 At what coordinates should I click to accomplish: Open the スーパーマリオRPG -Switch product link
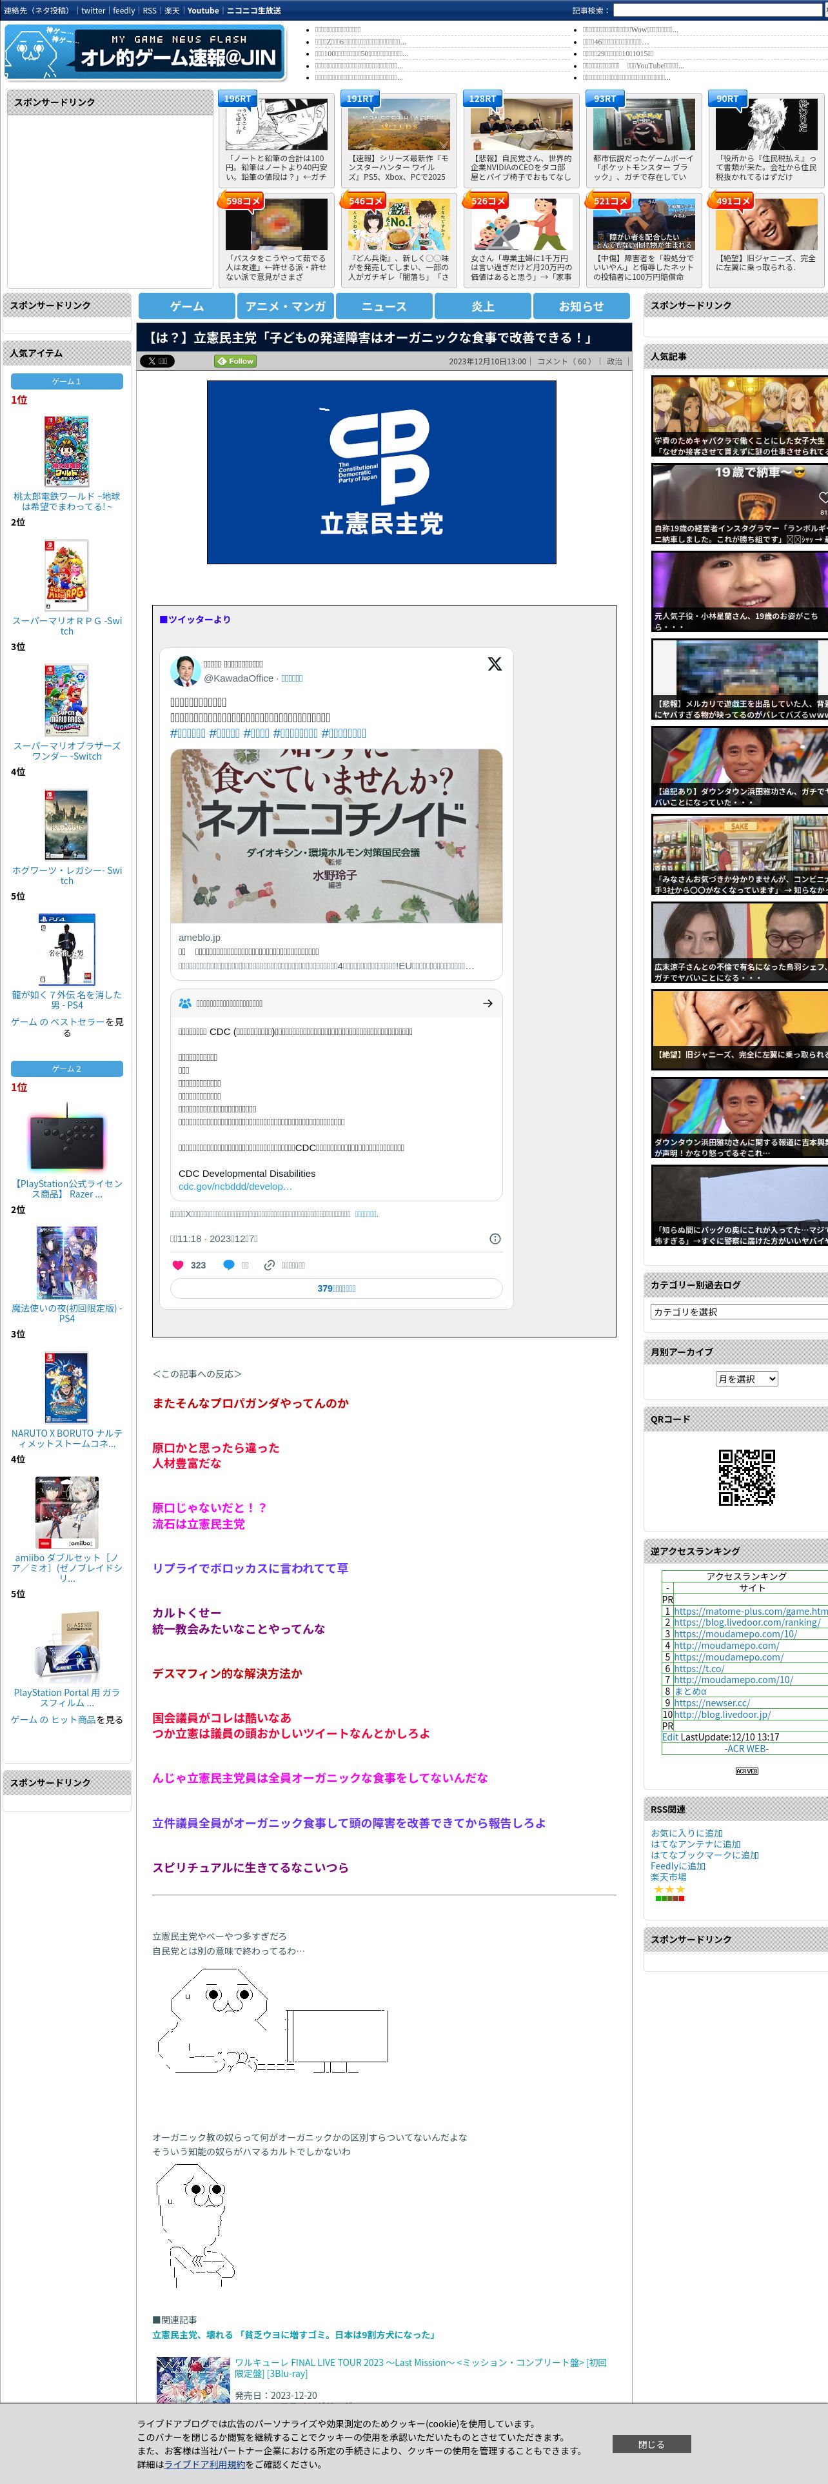pos(66,626)
